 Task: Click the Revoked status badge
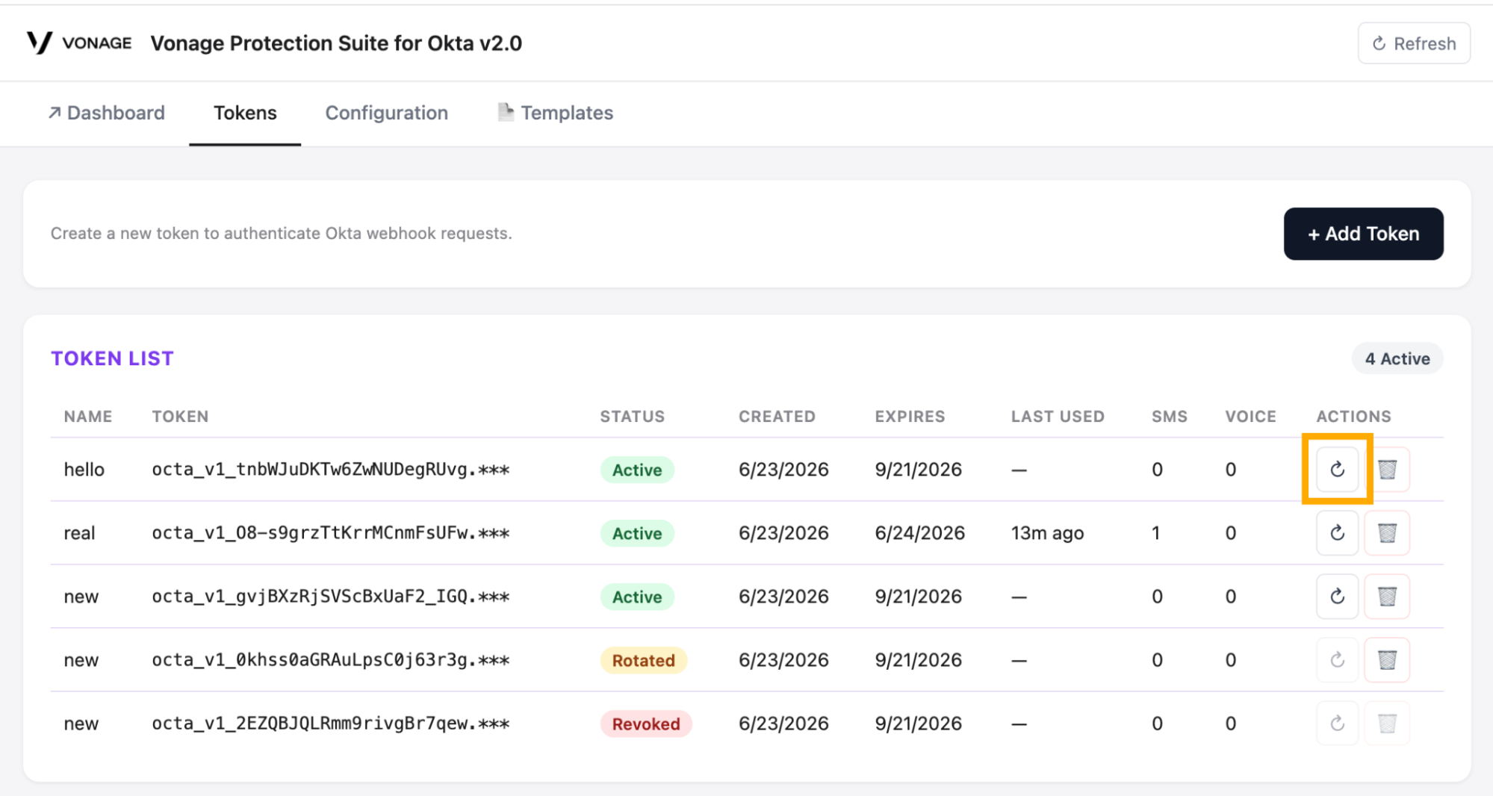click(x=646, y=724)
